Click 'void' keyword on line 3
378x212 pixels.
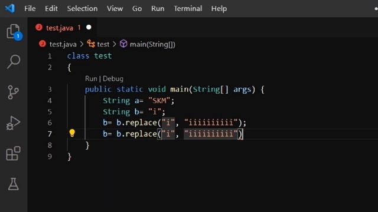click(x=157, y=90)
